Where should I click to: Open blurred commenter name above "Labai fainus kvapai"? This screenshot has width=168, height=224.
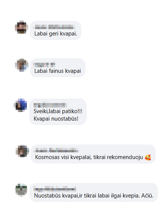[44, 65]
